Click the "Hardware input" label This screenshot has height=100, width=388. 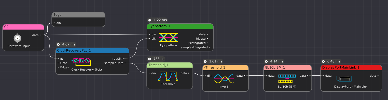pyautogui.click(x=19, y=46)
